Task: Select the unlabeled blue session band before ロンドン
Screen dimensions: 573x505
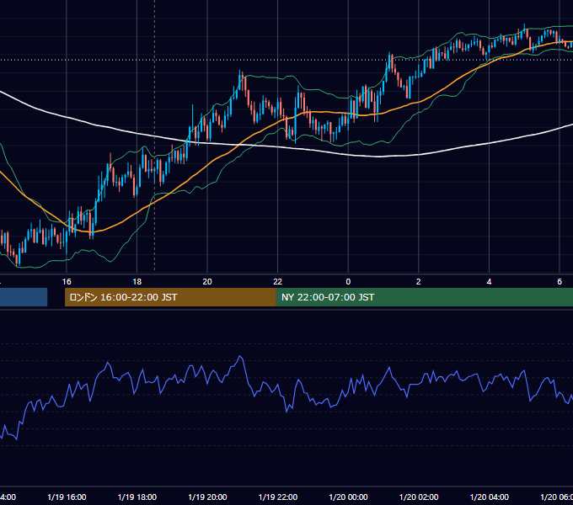Action: pyautogui.click(x=24, y=297)
